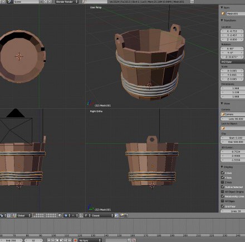This screenshot has height=242, width=245.
Task: Play the animation forward
Action: click(x=61, y=240)
